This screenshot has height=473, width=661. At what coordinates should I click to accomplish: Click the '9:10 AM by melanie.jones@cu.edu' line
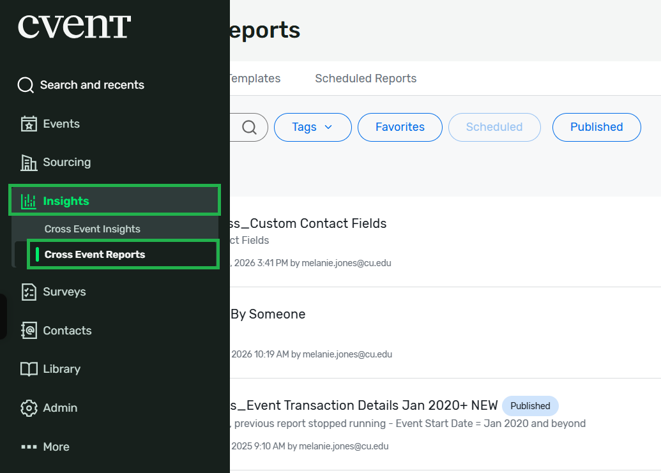click(309, 446)
